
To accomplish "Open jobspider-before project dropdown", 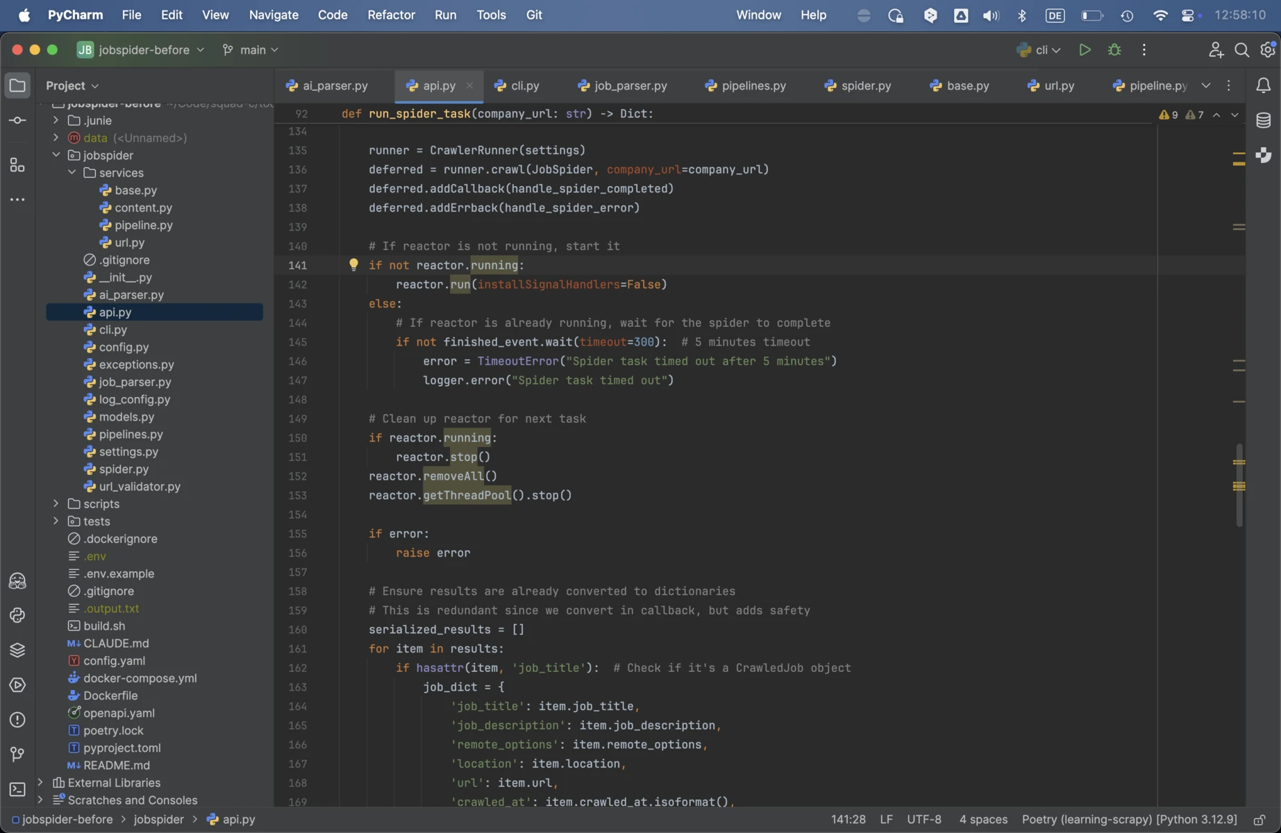I will [x=141, y=50].
